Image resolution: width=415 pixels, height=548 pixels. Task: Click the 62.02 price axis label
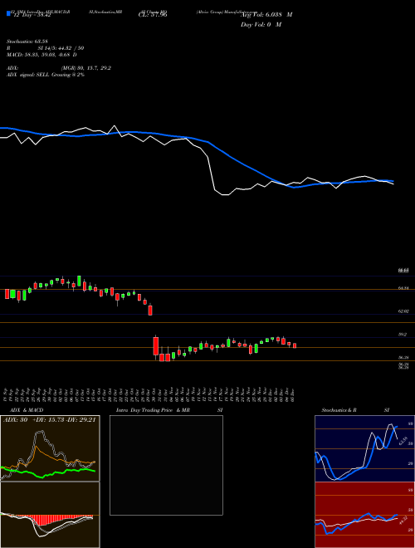point(403,311)
